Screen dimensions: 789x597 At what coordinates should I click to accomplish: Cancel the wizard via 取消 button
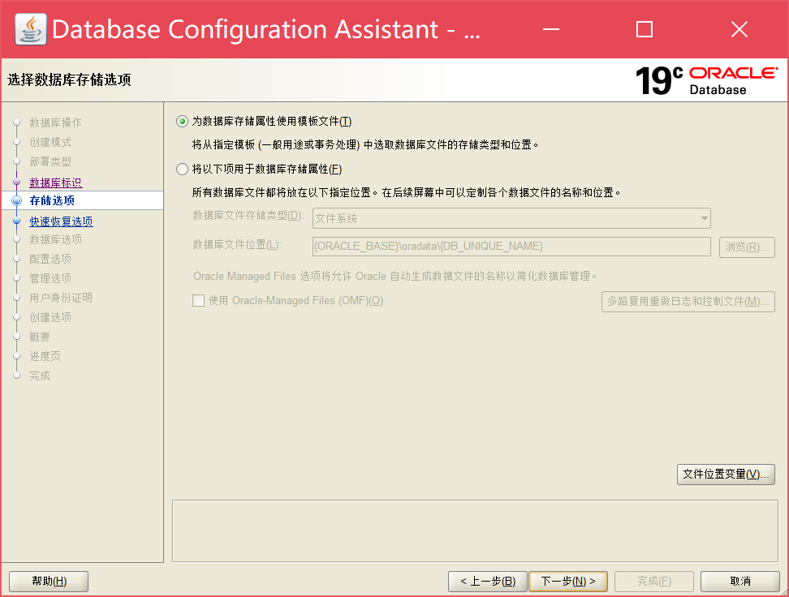pos(739,581)
